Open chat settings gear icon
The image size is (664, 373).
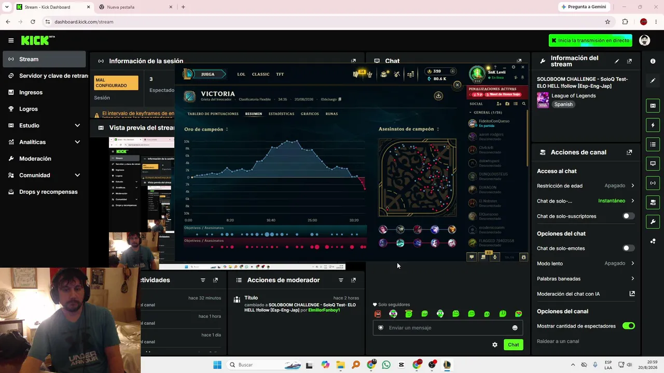[x=495, y=345]
